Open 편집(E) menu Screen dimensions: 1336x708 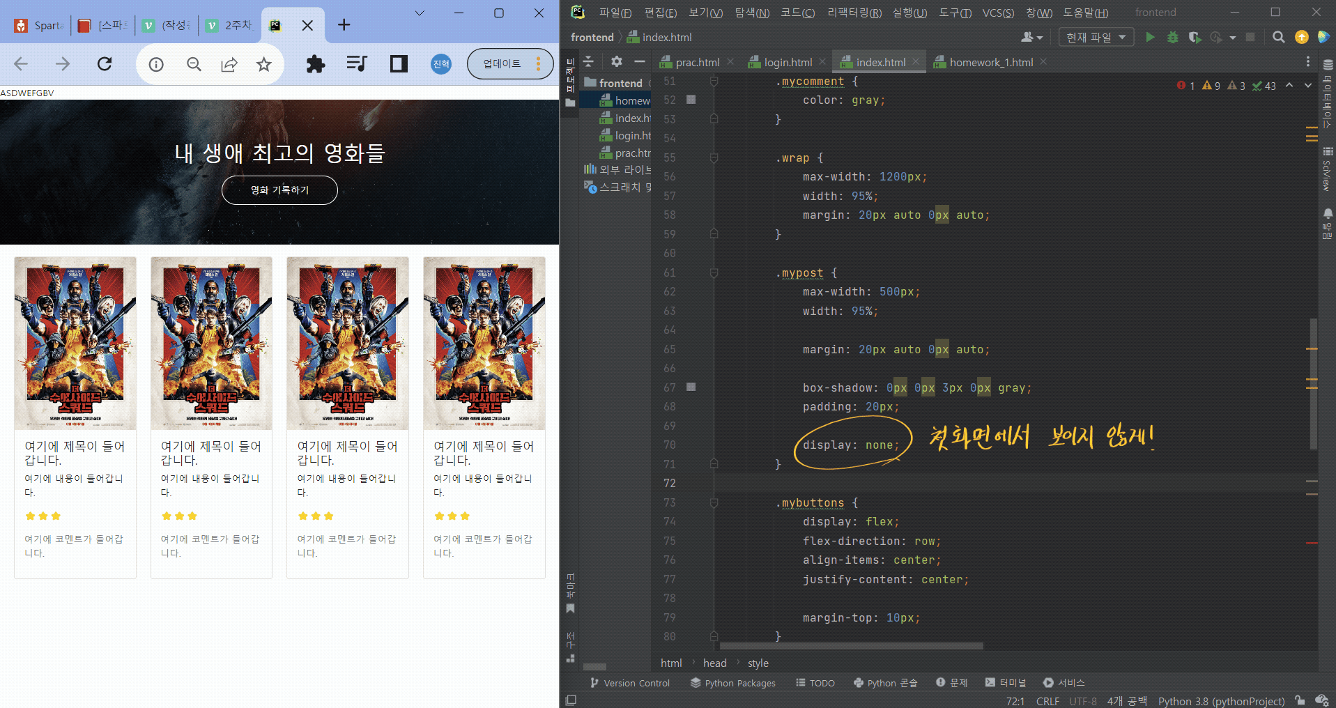660,13
